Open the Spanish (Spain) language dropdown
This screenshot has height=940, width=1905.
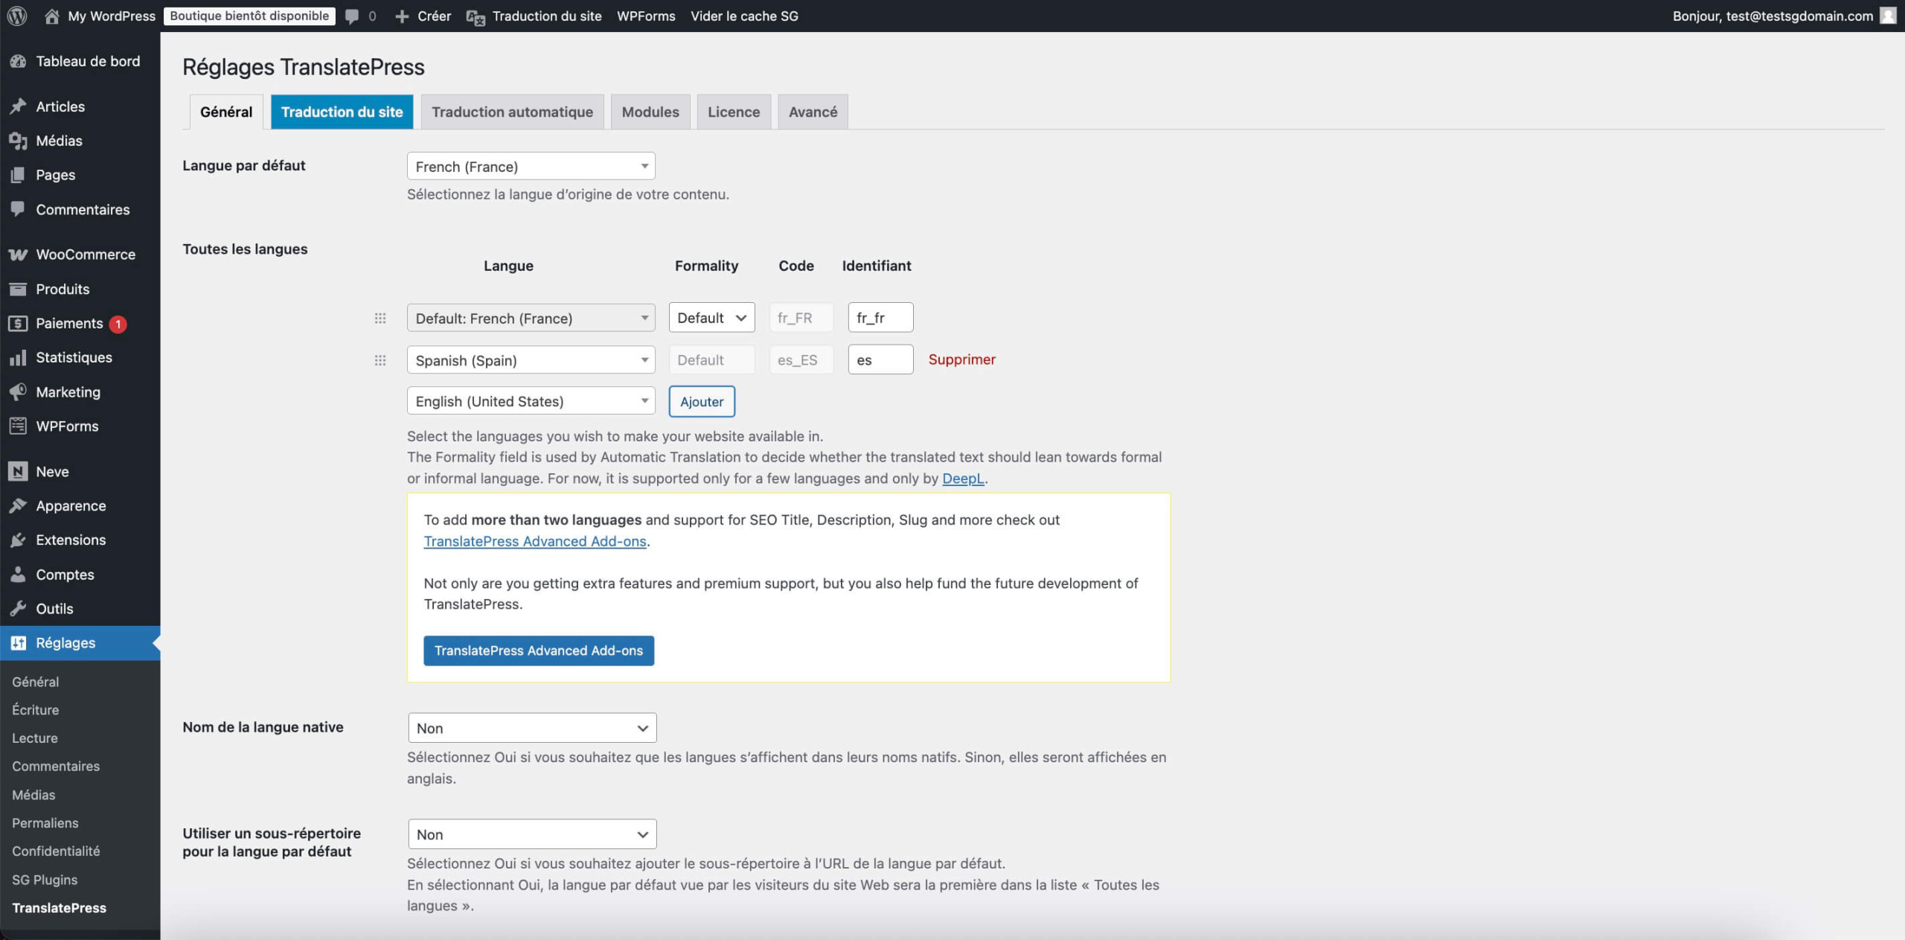pyautogui.click(x=531, y=360)
